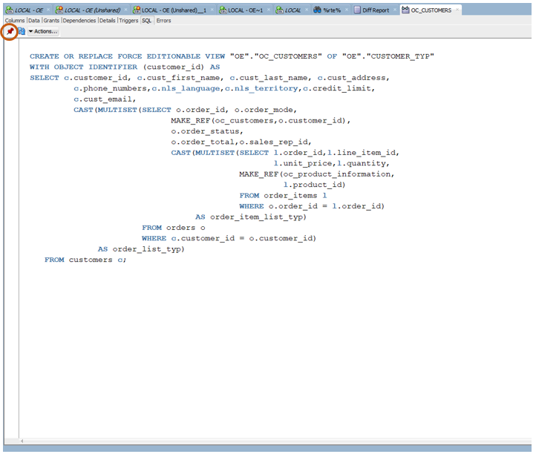Click order_item_list_typ text

click(x=256, y=217)
